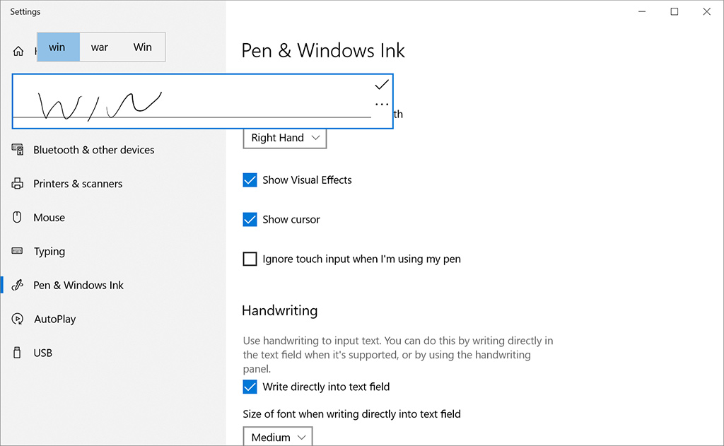
Task: Click the Home icon in sidebar
Action: pyautogui.click(x=18, y=51)
